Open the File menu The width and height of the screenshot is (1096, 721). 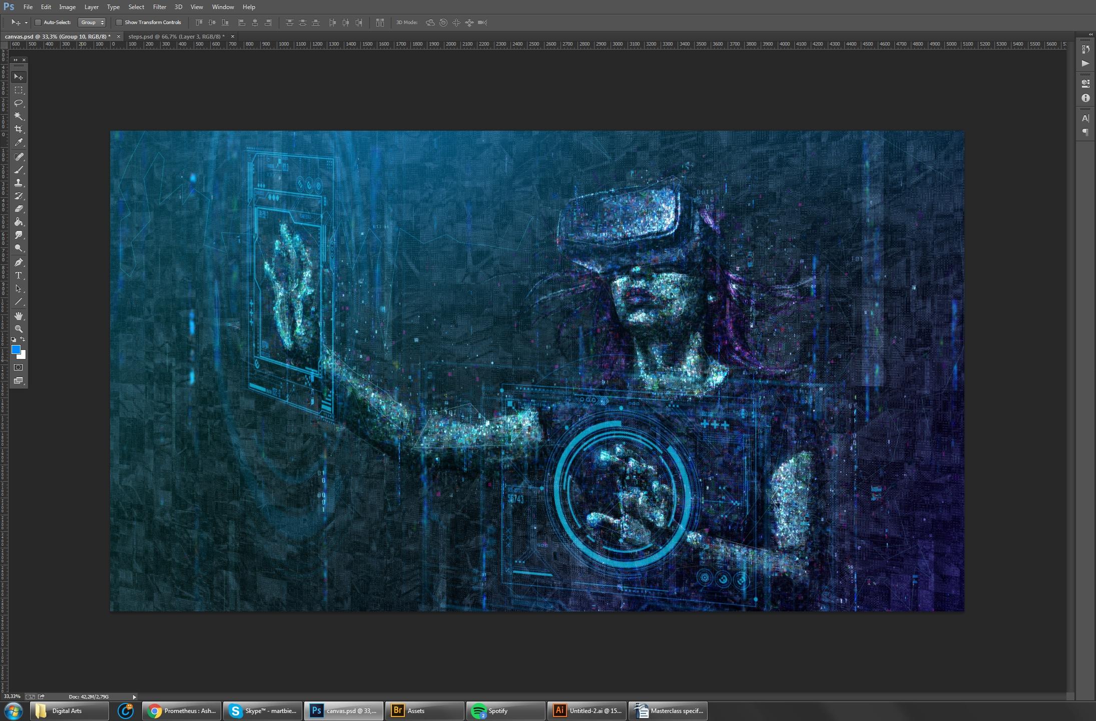[28, 7]
